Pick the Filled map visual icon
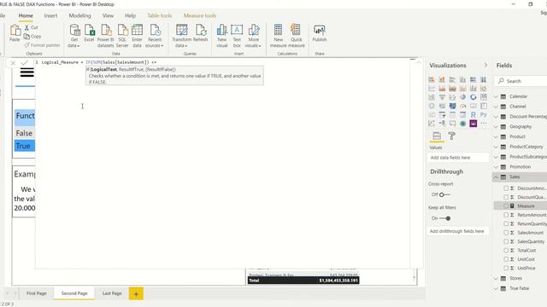547x307 pixels. tap(452, 106)
